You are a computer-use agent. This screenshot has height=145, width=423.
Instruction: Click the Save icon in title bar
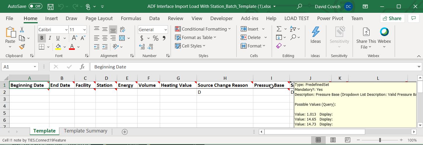[50, 6]
